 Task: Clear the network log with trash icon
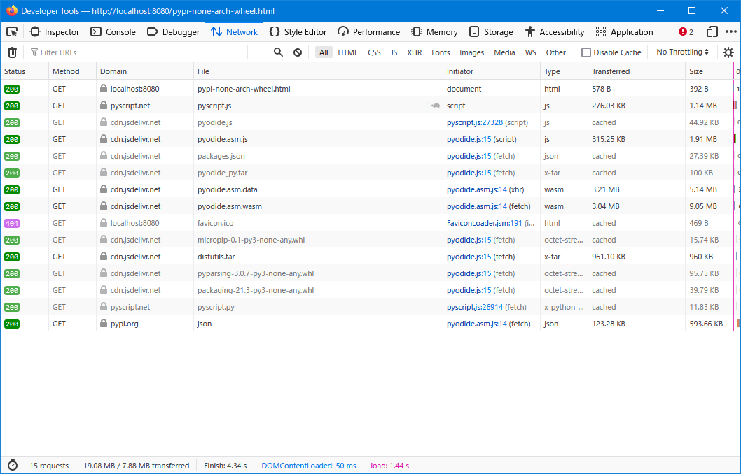click(x=13, y=52)
